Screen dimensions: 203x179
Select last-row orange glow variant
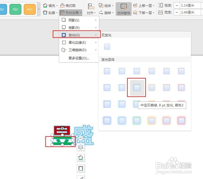[x=152, y=121]
